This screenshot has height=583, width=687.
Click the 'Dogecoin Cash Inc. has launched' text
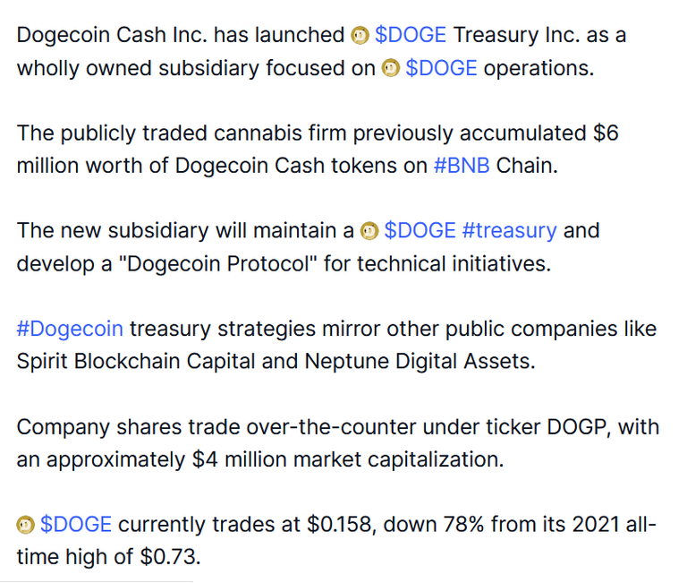tap(181, 35)
